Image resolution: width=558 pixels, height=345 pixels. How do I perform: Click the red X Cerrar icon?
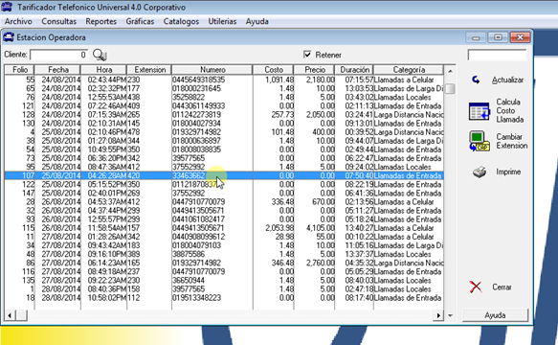click(476, 287)
